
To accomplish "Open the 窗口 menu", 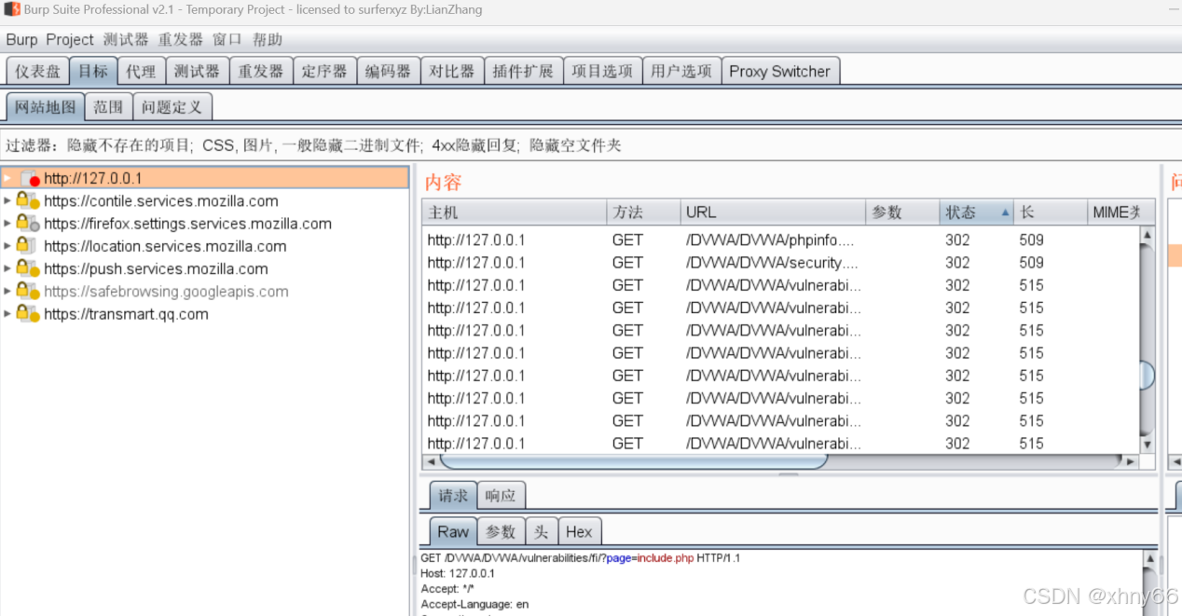I will coord(227,39).
